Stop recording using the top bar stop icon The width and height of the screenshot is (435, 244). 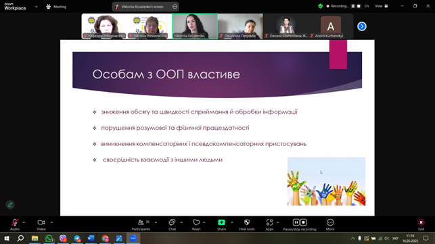[x=359, y=6]
